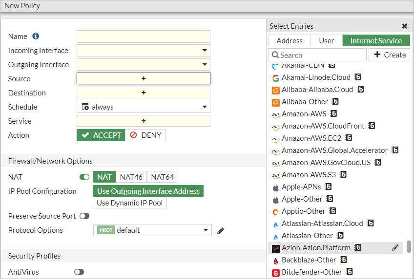Click the Name info icon
The height and width of the screenshot is (279, 414).
[36, 36]
